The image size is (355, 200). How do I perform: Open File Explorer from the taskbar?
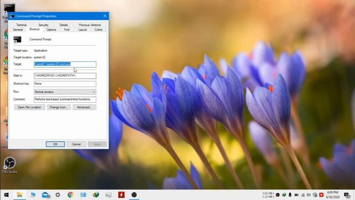pyautogui.click(x=19, y=195)
